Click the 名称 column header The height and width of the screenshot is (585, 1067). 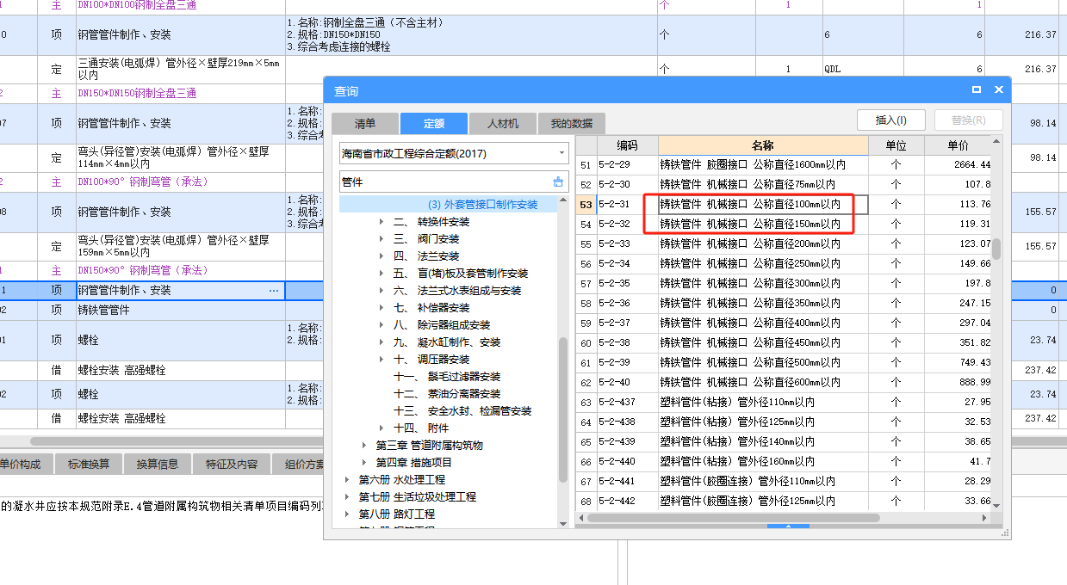(x=763, y=145)
